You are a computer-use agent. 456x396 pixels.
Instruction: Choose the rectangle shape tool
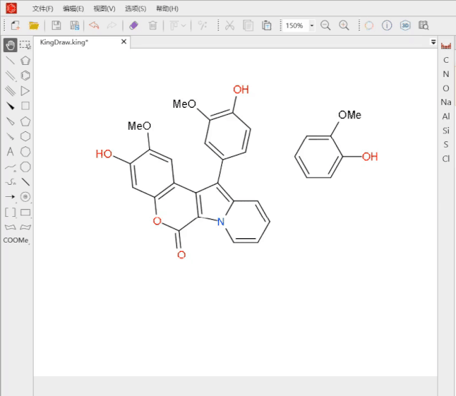[x=25, y=212]
